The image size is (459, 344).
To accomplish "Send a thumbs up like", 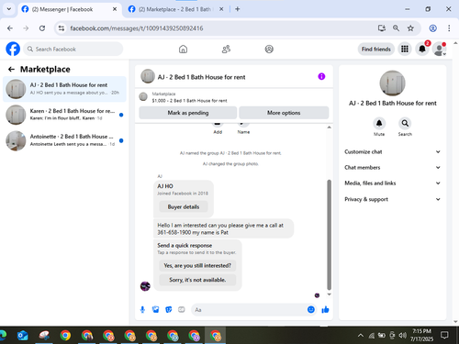I will [325, 310].
